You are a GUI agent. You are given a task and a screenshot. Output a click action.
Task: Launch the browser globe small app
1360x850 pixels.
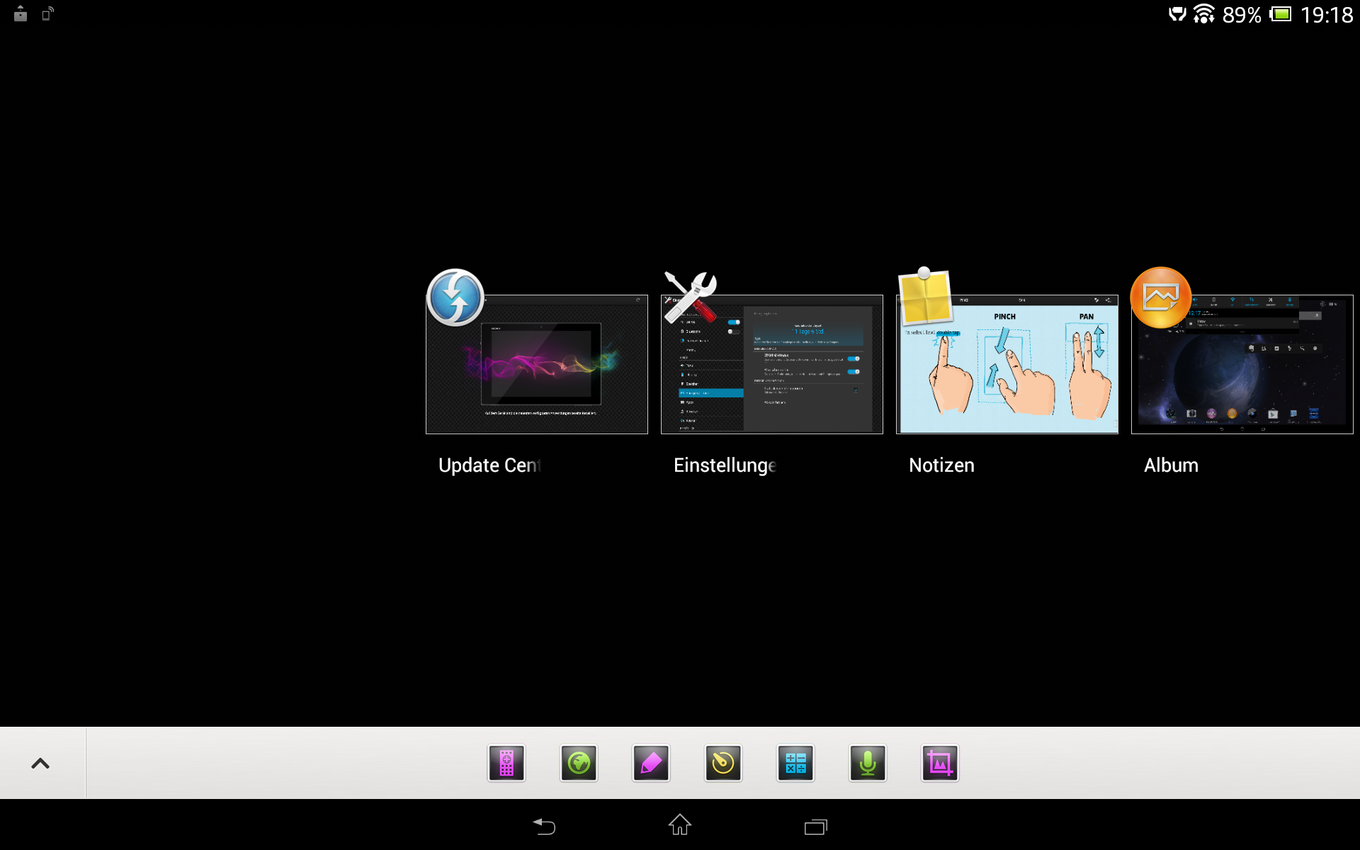coord(579,764)
